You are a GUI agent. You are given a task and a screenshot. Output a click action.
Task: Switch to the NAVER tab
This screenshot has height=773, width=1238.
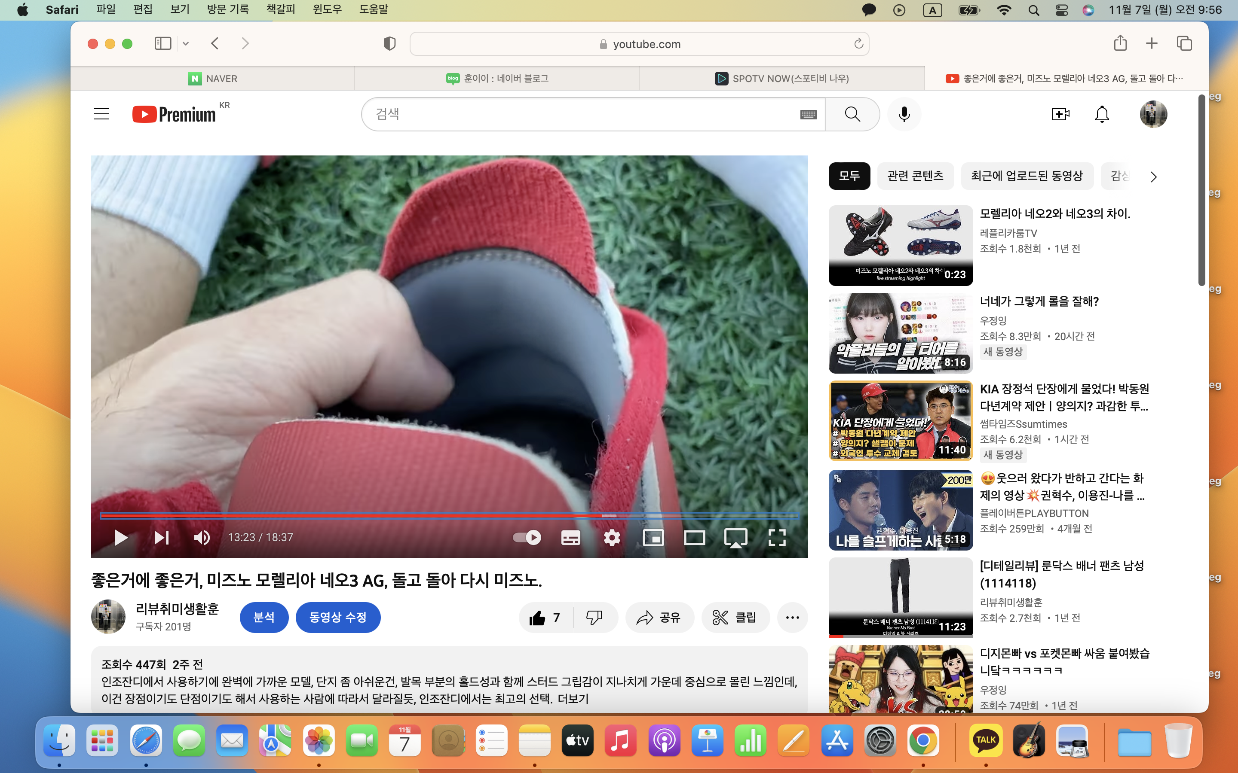tap(212, 78)
